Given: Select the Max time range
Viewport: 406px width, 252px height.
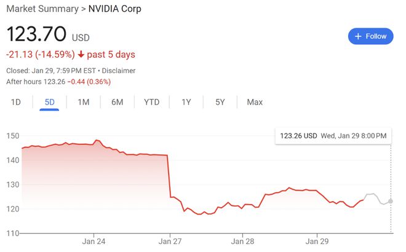Looking at the screenshot, I should coord(255,102).
